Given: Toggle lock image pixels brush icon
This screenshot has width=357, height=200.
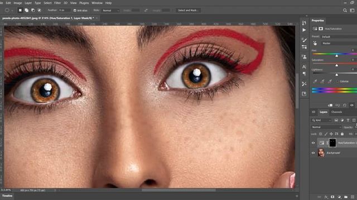Looking at the screenshot, I should pos(326,134).
